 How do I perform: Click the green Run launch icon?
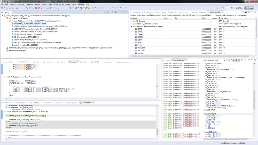(x=76, y=8)
